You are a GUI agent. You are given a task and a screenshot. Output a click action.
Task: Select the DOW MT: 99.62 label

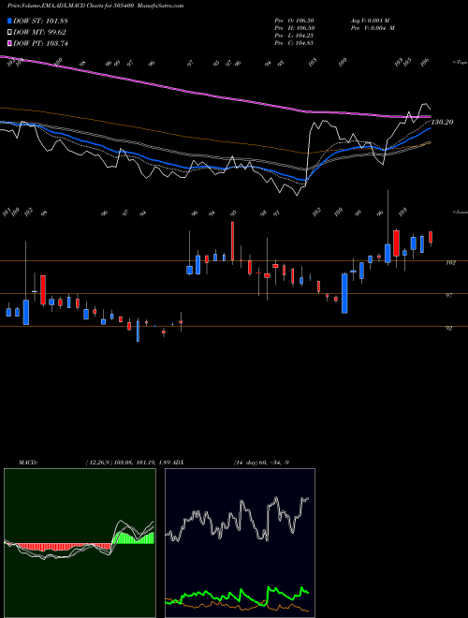point(39,33)
